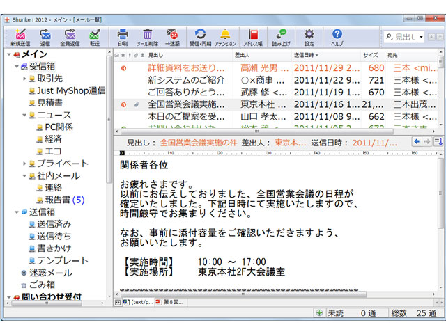Collapse the メイン account tree

point(9,54)
